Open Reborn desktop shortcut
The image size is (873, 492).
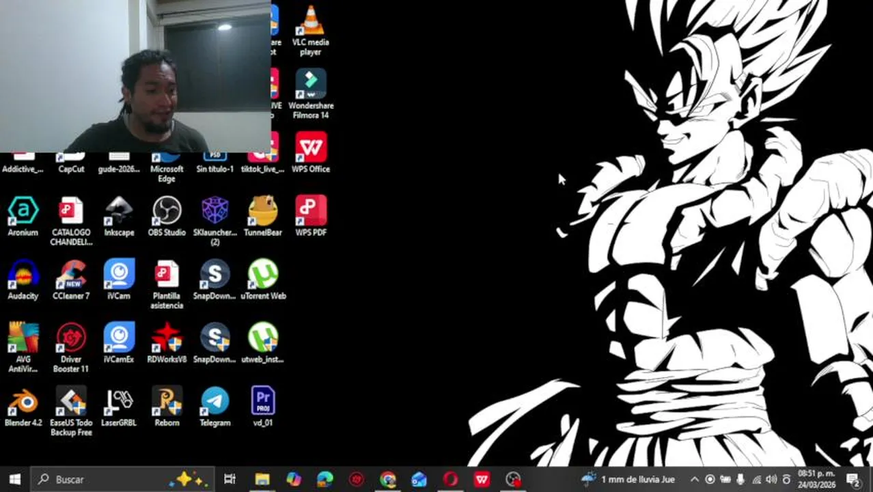(x=167, y=407)
